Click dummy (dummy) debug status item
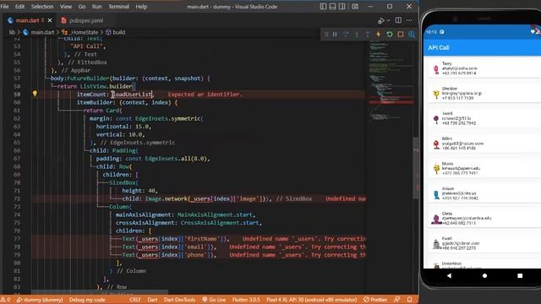Viewport: 541px width, 304px height. tap(40, 300)
